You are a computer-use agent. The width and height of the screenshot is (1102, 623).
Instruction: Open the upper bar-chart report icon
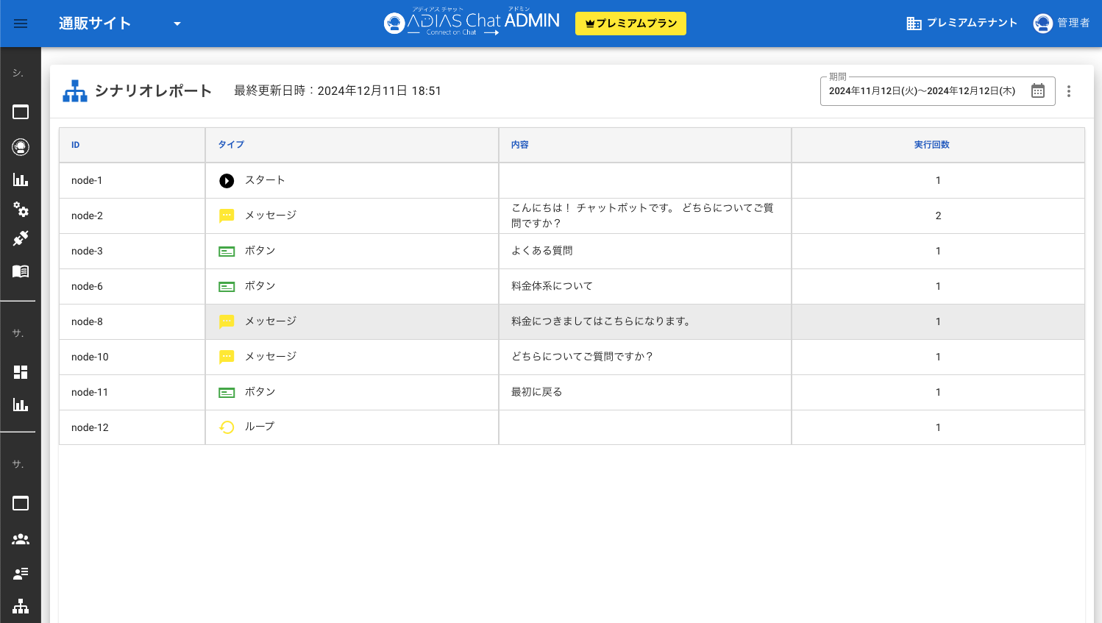[21, 179]
